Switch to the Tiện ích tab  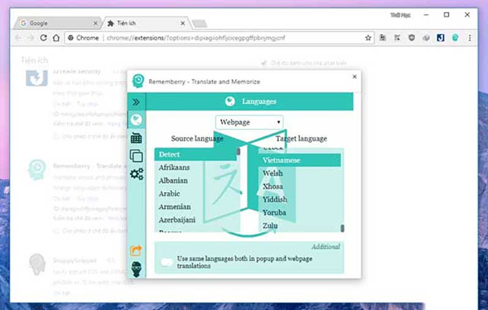[145, 23]
